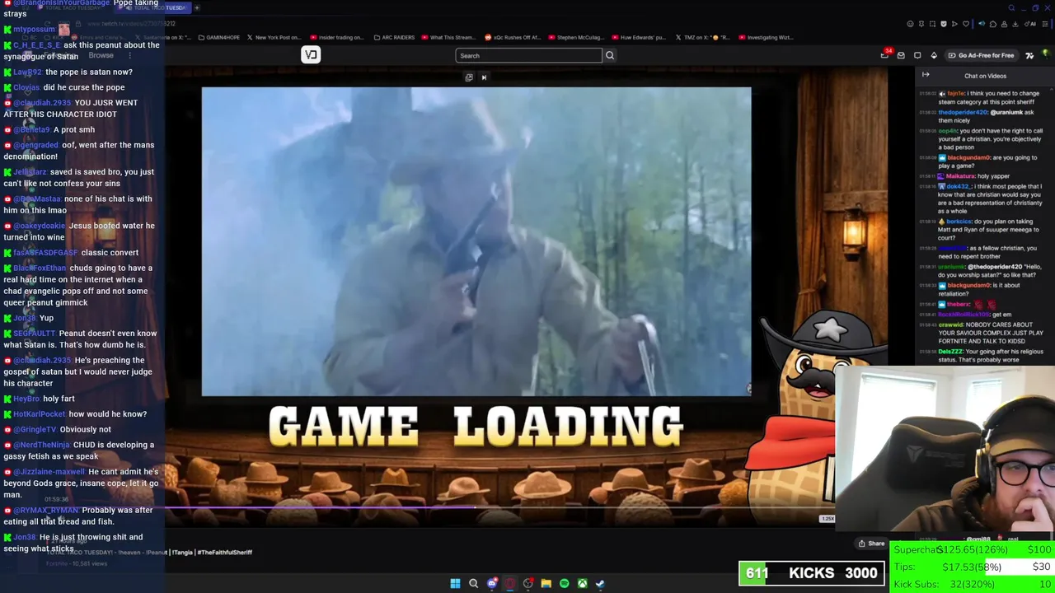The image size is (1055, 593).
Task: Open the Stephen McCullag... bookmark
Action: (x=576, y=37)
